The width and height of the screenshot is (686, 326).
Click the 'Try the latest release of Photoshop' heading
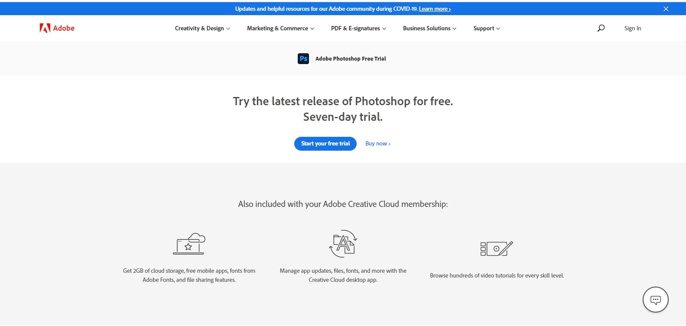(x=343, y=101)
